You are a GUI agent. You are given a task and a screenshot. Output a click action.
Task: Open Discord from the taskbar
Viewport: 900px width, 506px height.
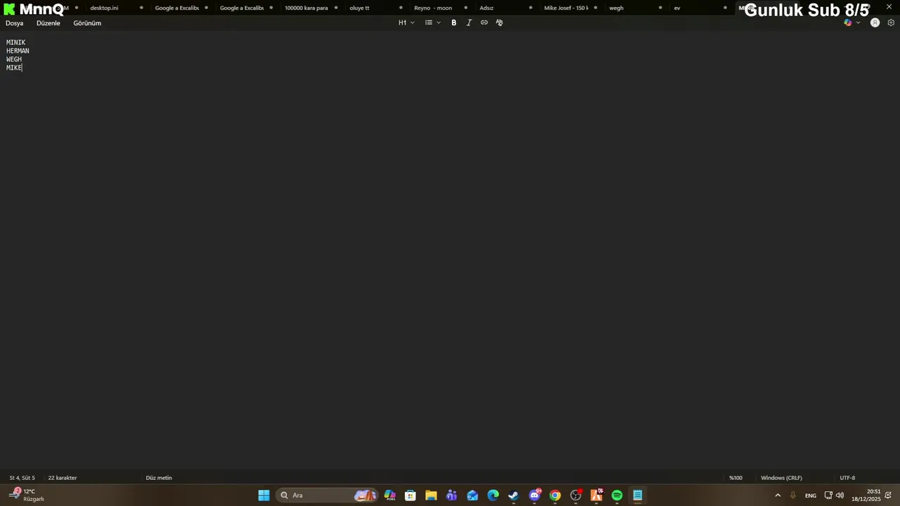tap(534, 495)
